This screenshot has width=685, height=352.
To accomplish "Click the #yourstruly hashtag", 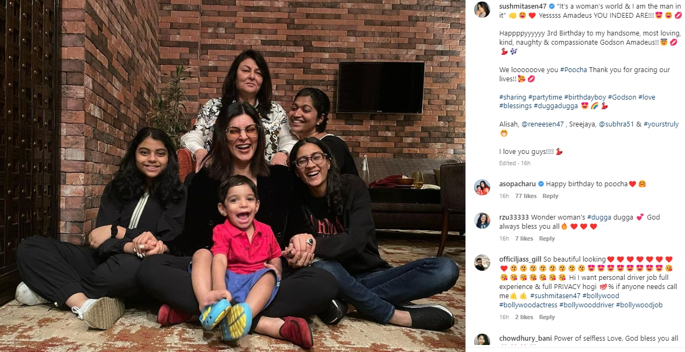I will pyautogui.click(x=661, y=124).
